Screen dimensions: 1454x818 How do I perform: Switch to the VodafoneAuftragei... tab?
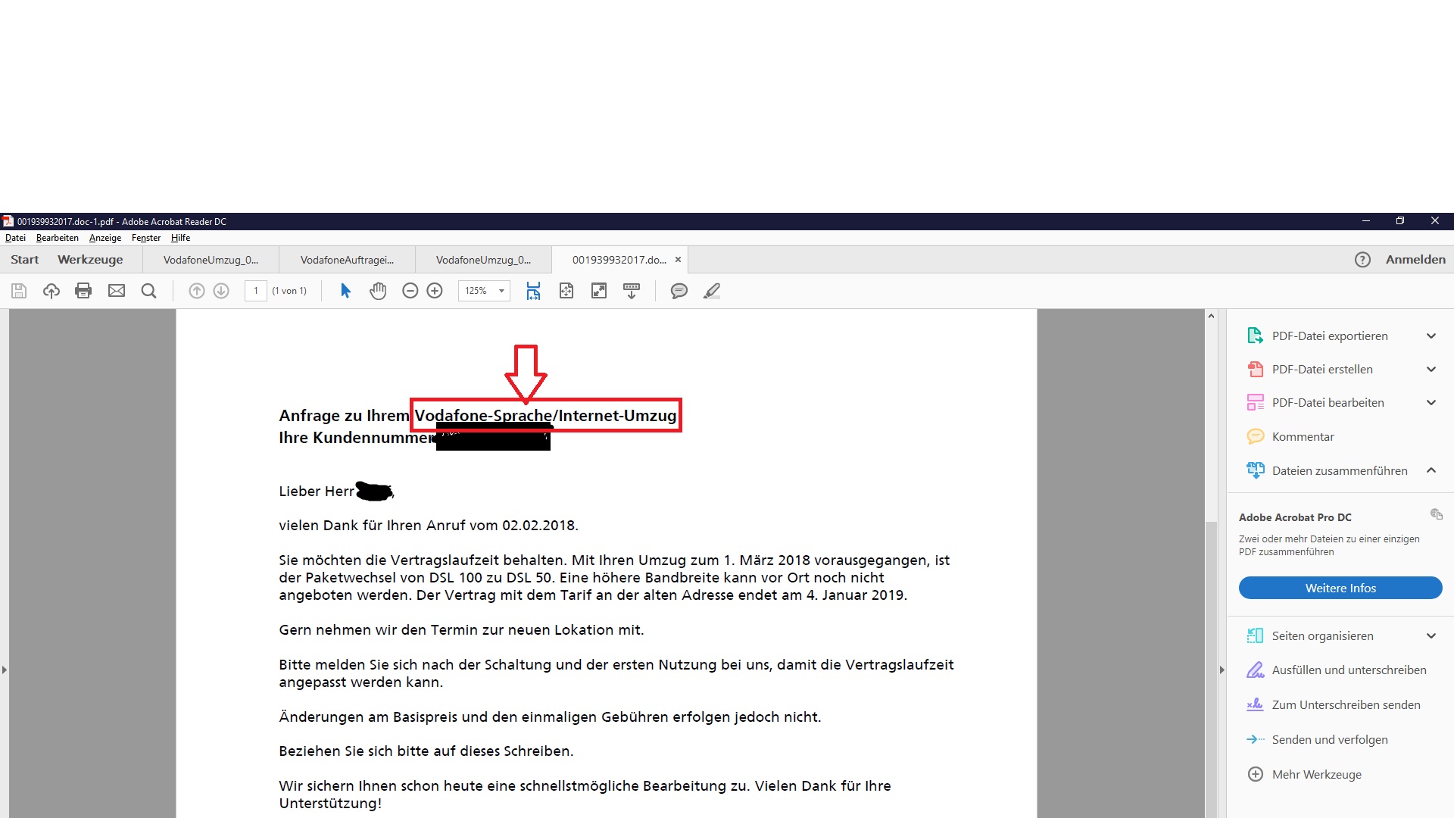pos(347,260)
